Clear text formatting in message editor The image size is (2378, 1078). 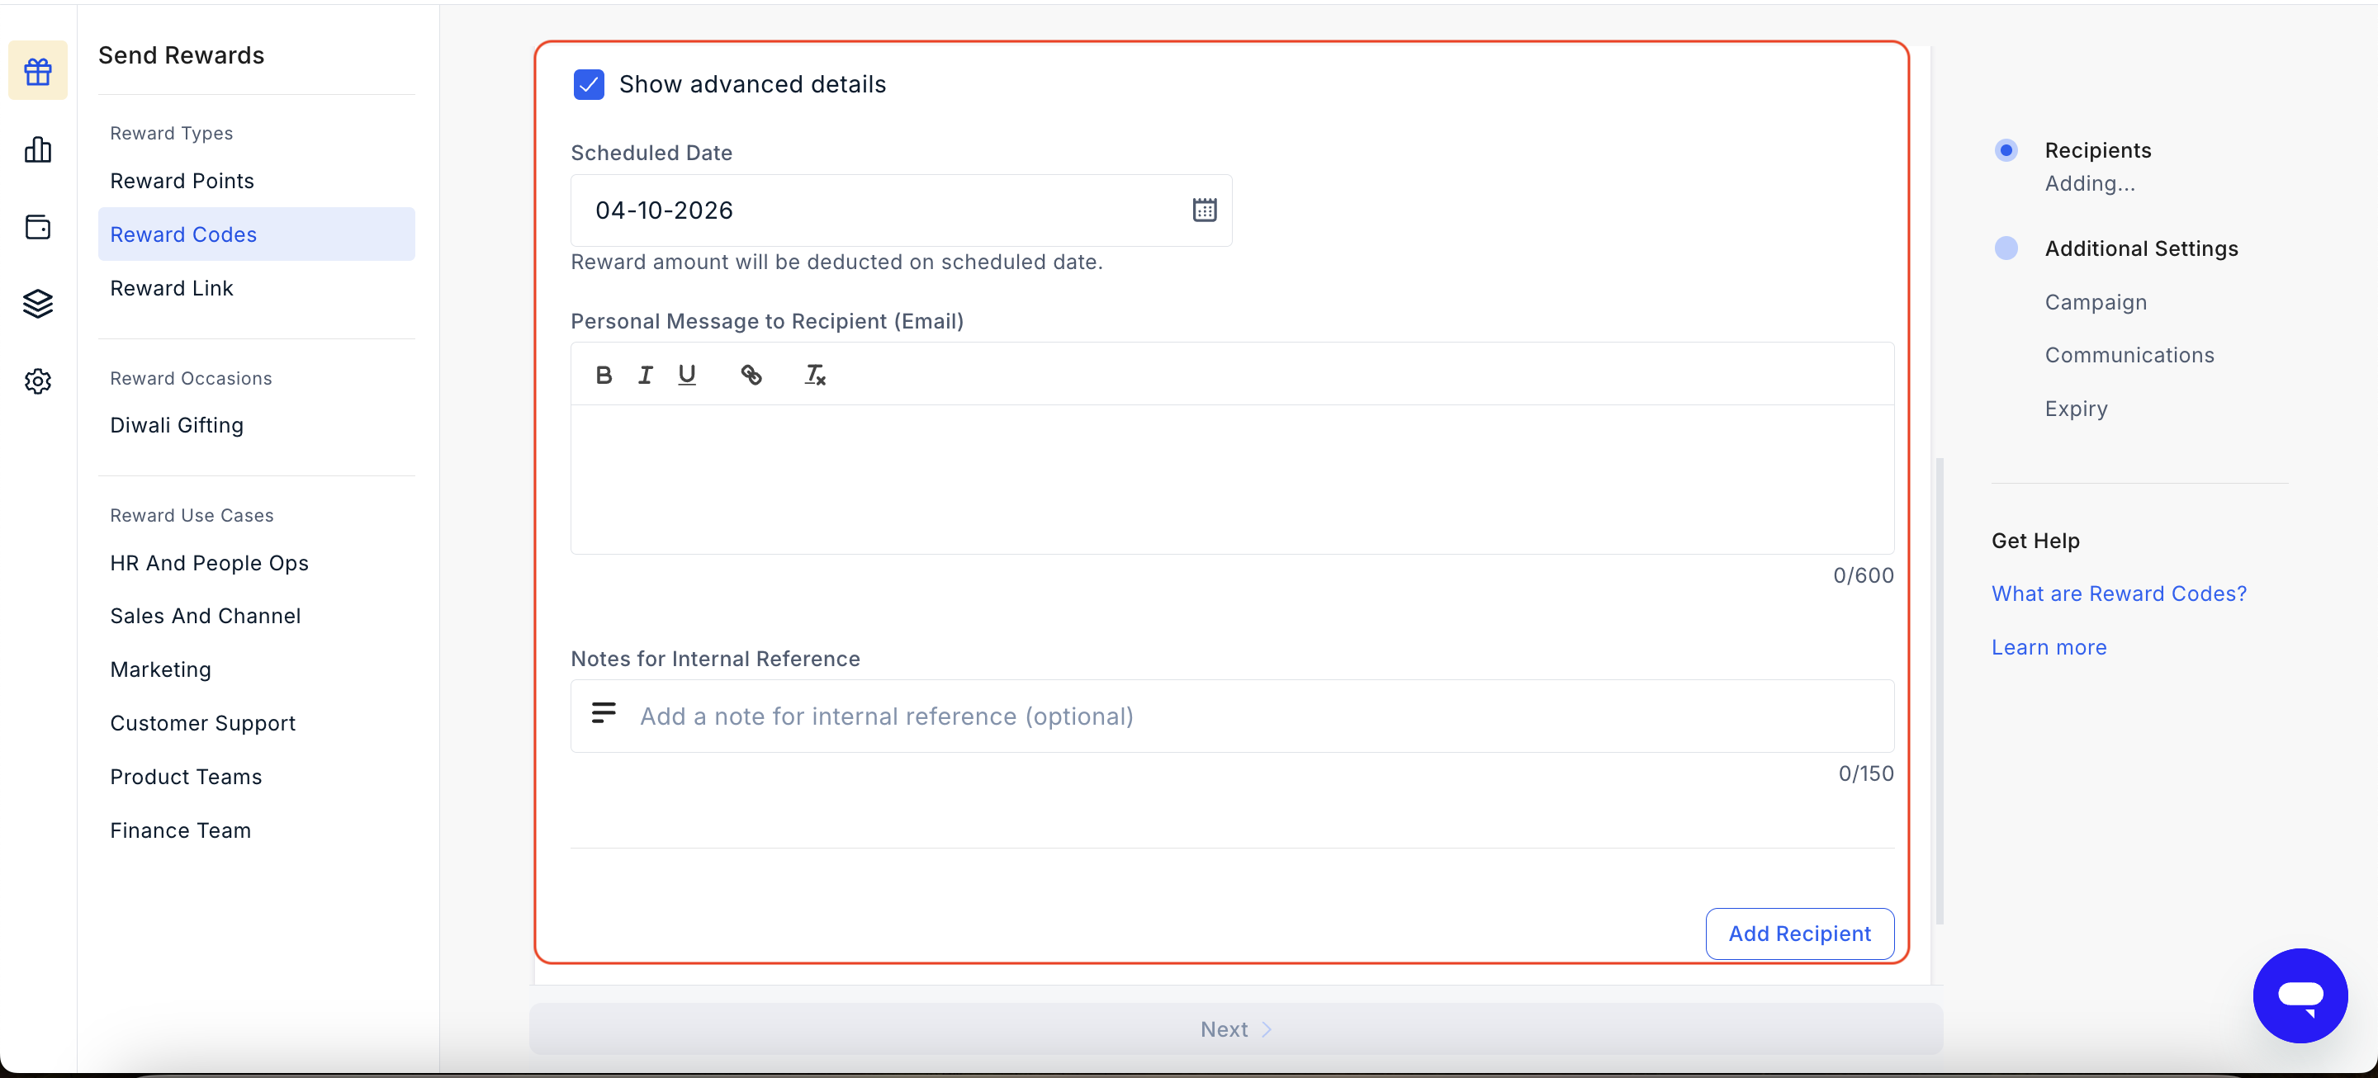point(815,375)
